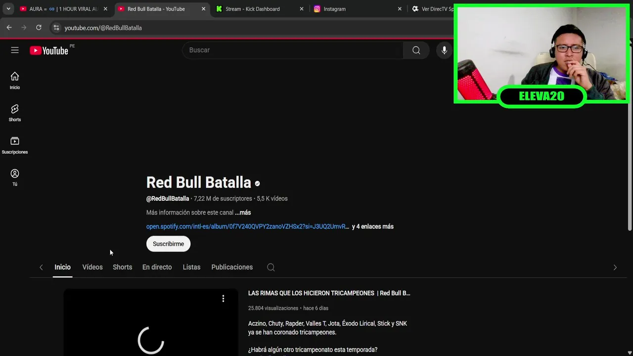
Task: Select the Listas channel tab
Action: [191, 267]
